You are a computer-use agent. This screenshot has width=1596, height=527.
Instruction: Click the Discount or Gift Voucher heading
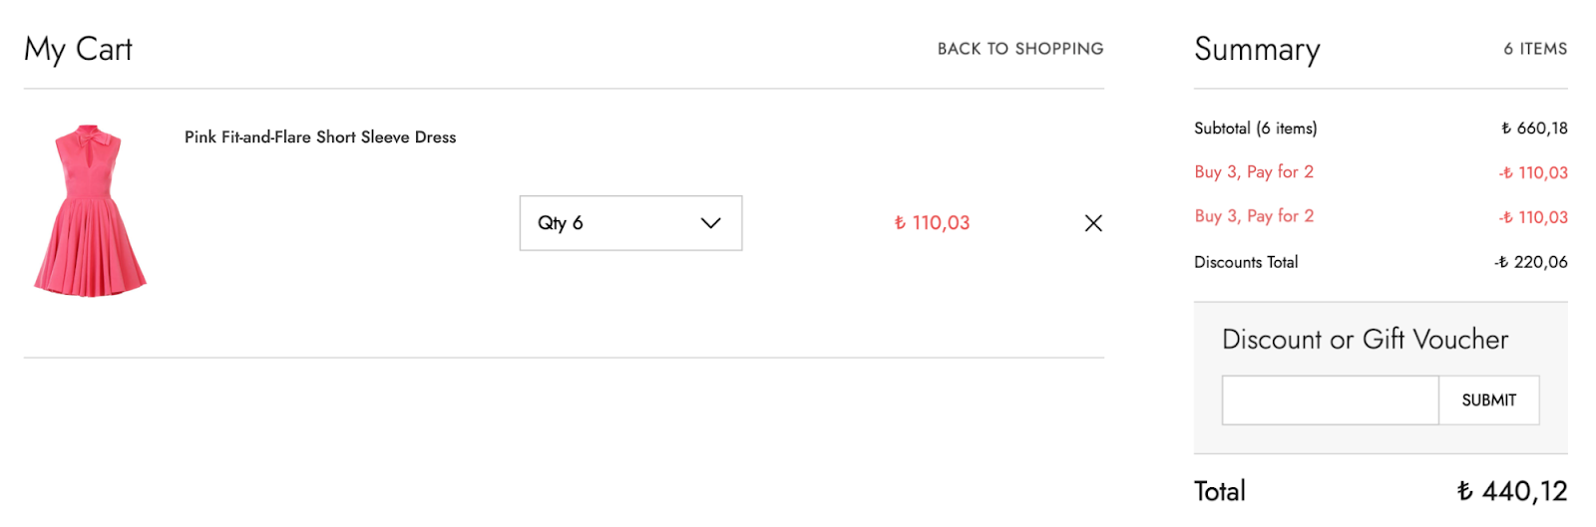pos(1365,340)
